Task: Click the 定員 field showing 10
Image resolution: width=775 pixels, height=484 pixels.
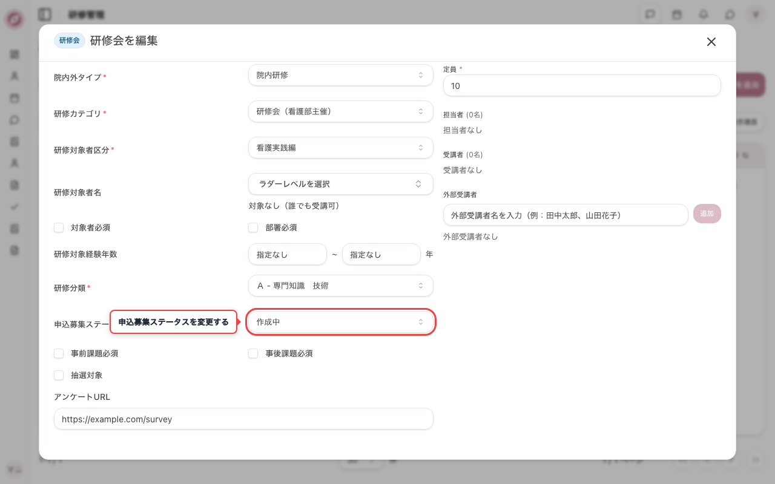Action: click(x=582, y=86)
